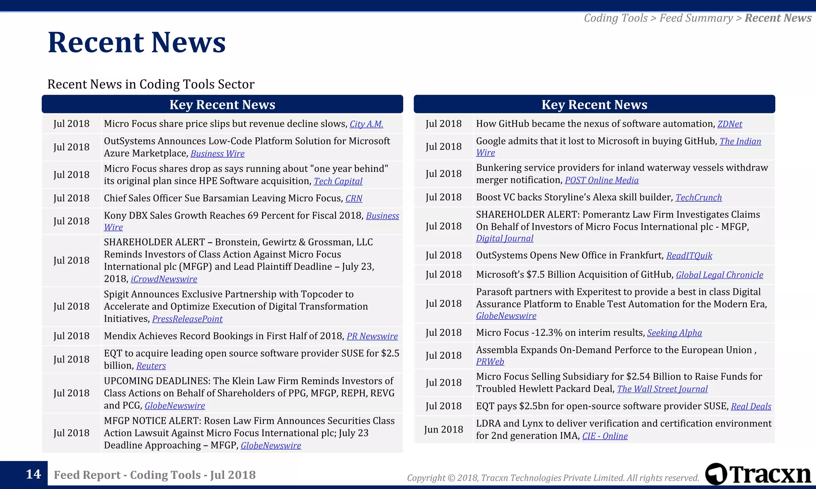
Task: Open Business Wire link for OutSystems Azure news
Action: coord(218,154)
